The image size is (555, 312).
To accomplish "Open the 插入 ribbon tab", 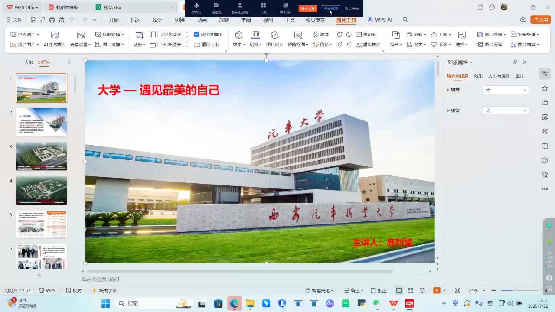I will pyautogui.click(x=136, y=20).
